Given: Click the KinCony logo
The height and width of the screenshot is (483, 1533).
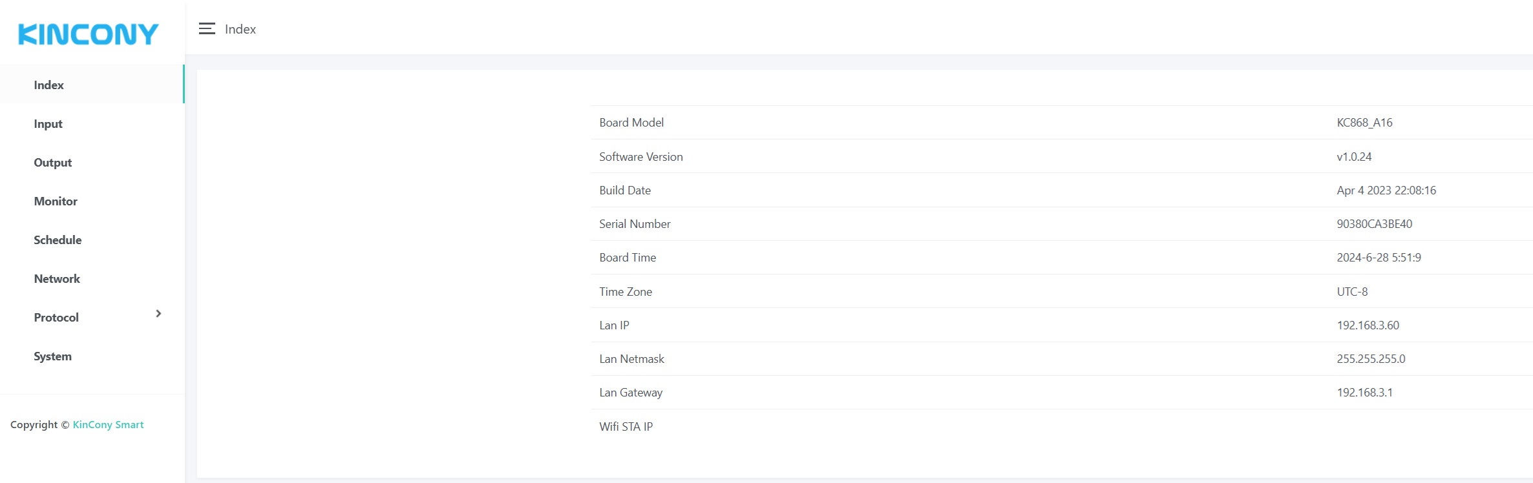Looking at the screenshot, I should 89,34.
